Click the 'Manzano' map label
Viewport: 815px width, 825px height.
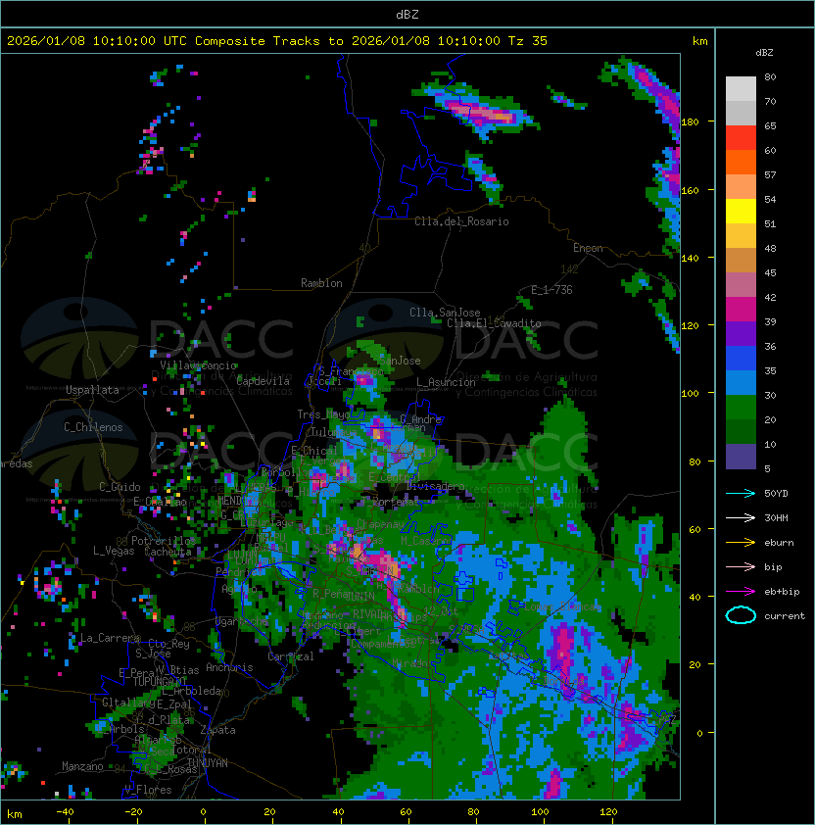(82, 766)
